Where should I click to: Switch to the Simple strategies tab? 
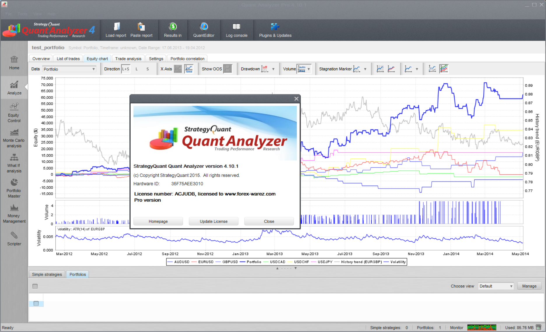[x=47, y=274]
